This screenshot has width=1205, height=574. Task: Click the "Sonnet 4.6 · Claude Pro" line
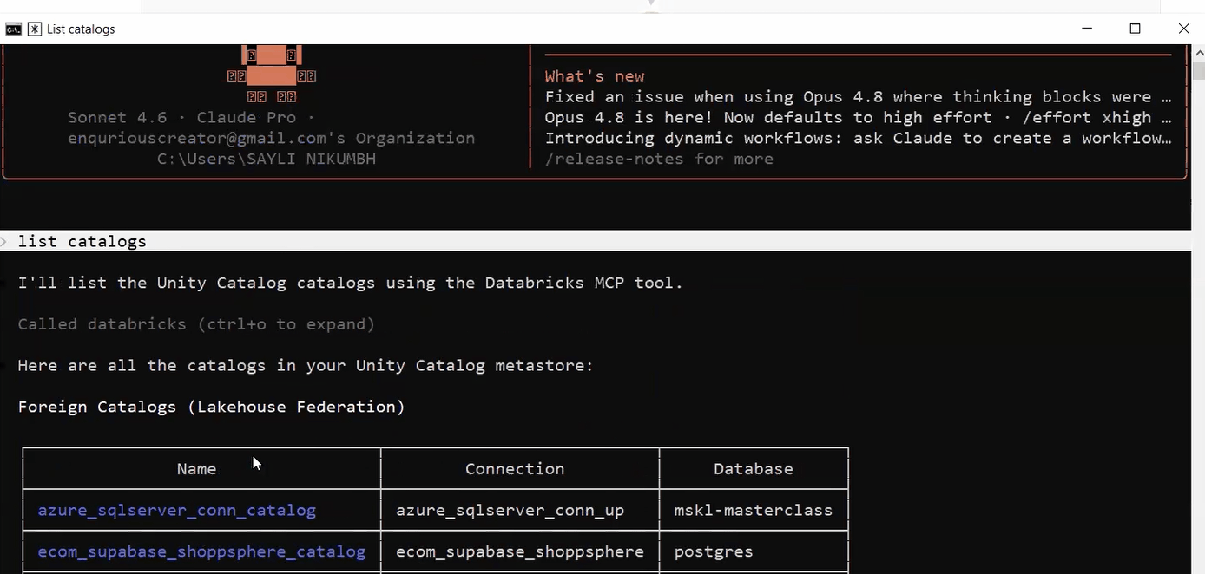click(192, 117)
